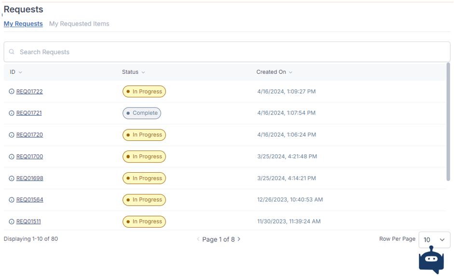The image size is (454, 276).
Task: Switch to the My Requests tab
Action: (x=23, y=24)
